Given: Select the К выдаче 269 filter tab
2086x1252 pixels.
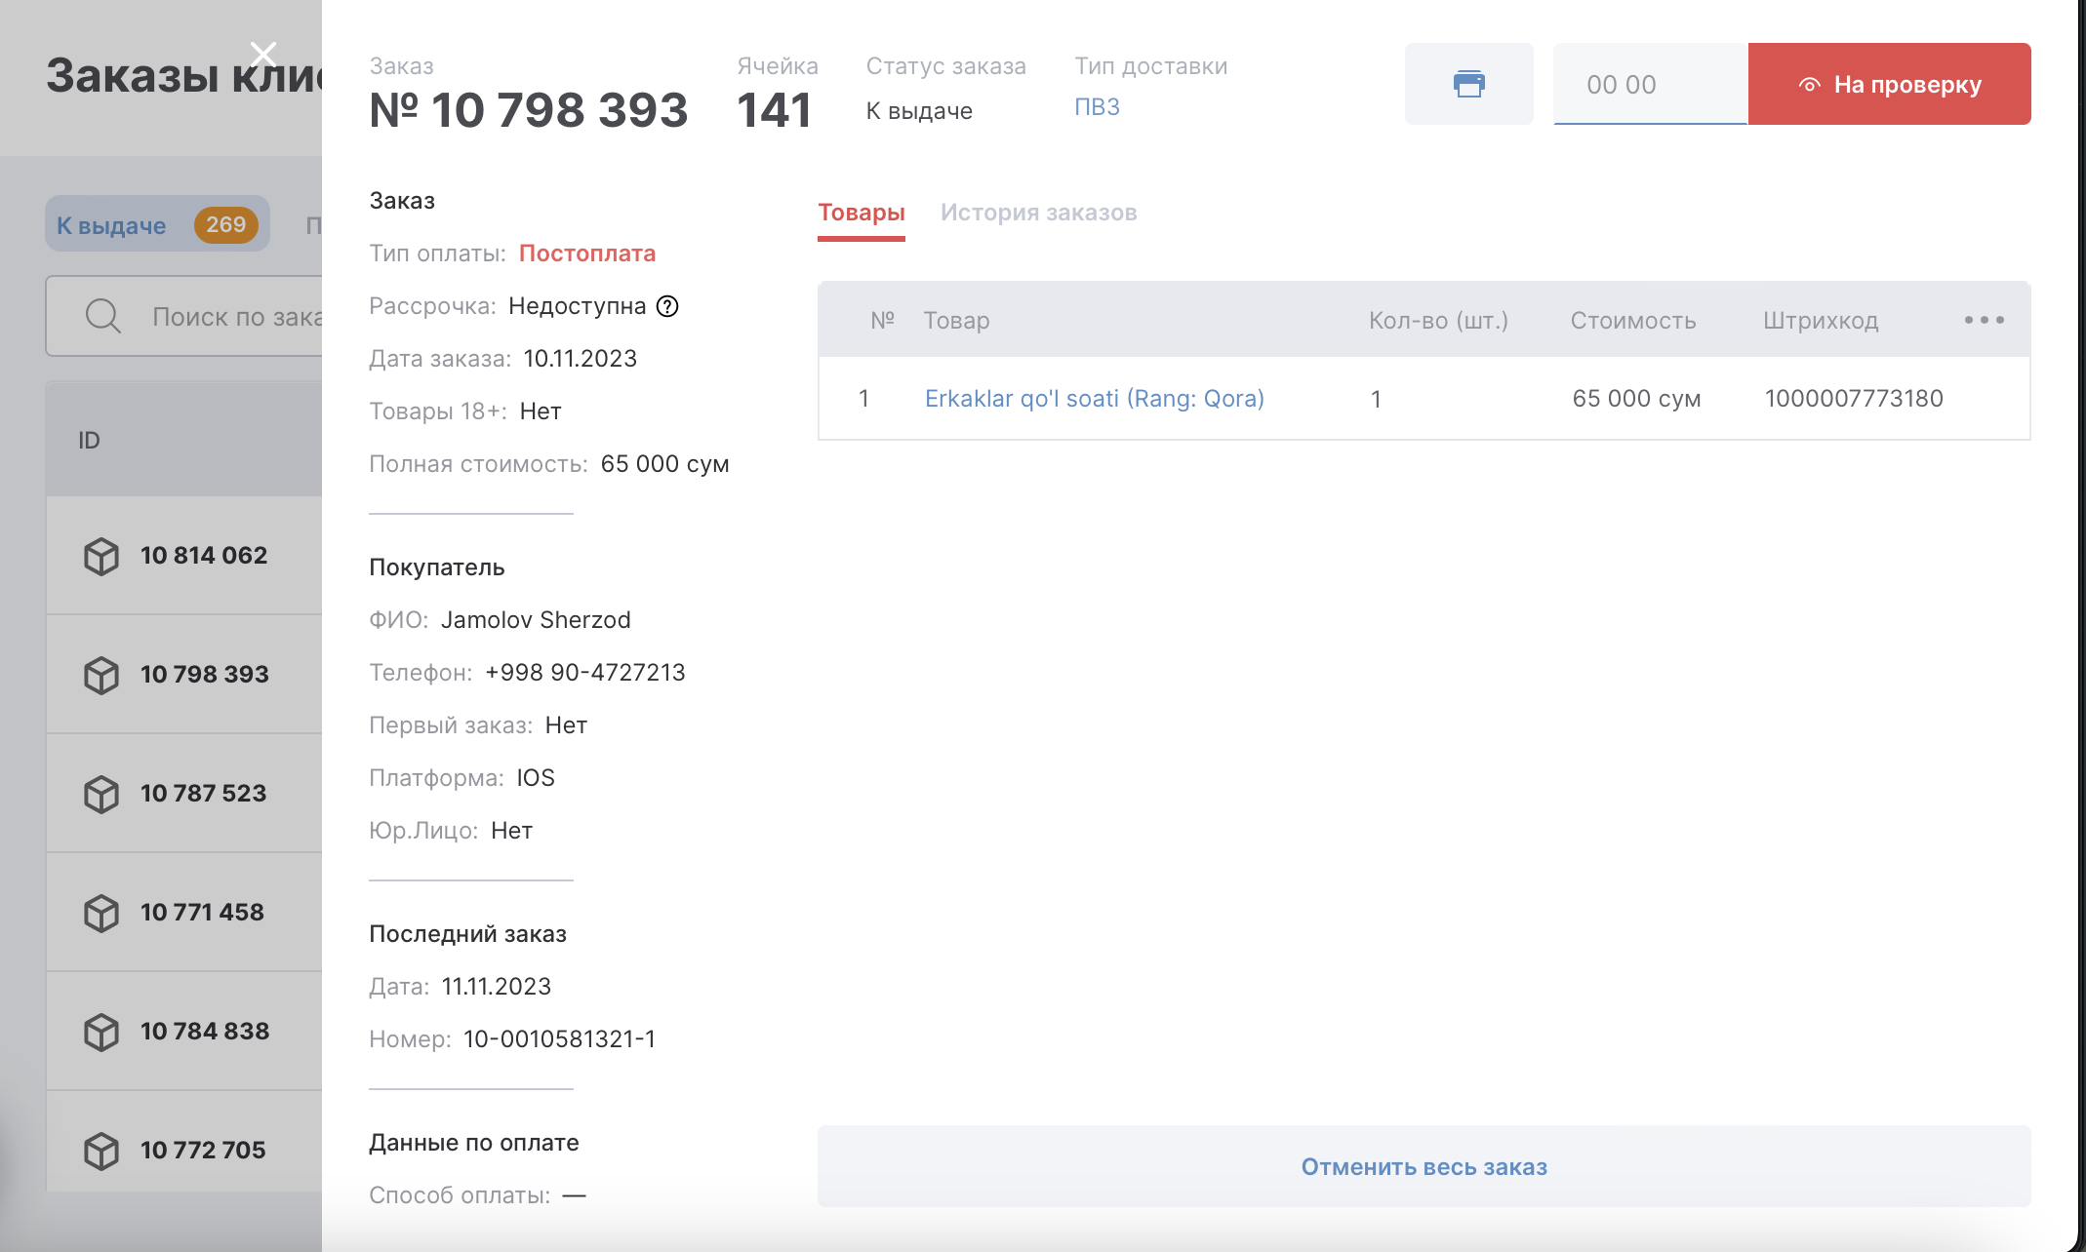Looking at the screenshot, I should (157, 225).
